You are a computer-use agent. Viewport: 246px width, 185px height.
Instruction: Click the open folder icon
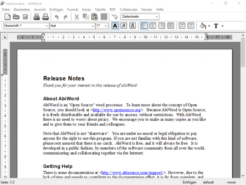click(16, 17)
